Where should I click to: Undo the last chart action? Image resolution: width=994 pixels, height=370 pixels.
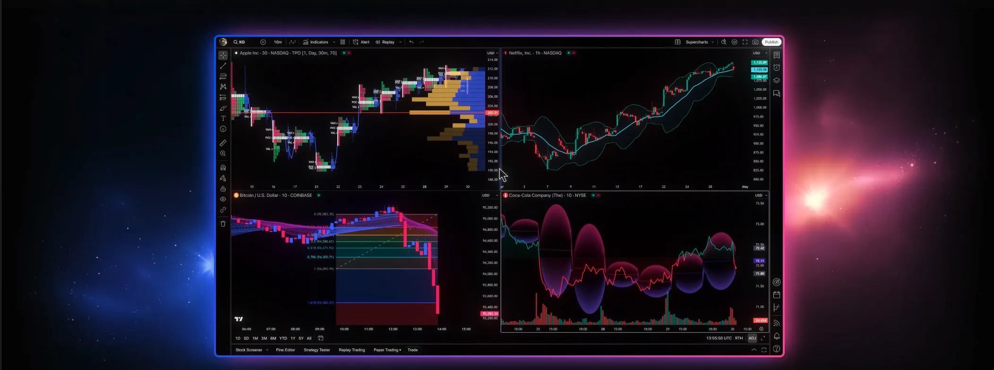[x=411, y=42]
